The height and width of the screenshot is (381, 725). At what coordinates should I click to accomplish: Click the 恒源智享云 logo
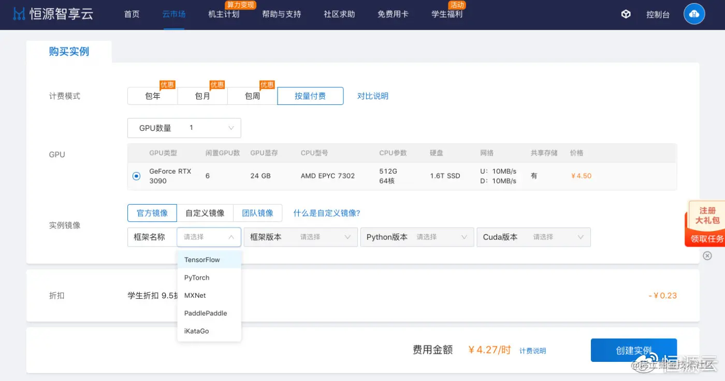tap(53, 14)
